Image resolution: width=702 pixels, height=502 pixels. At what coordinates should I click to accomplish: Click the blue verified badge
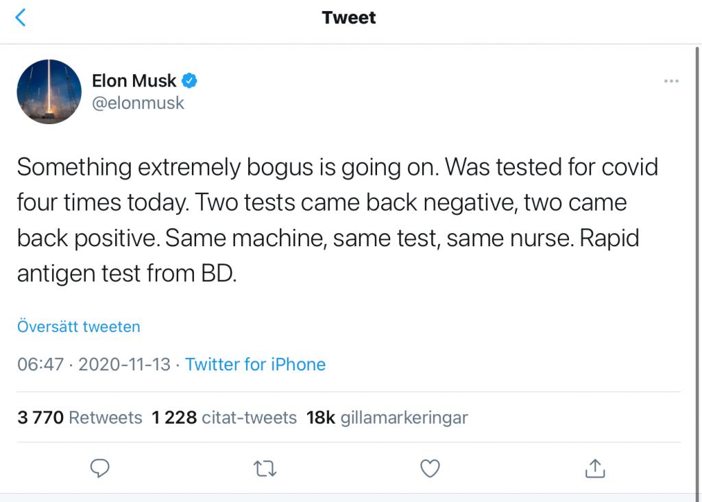point(189,81)
